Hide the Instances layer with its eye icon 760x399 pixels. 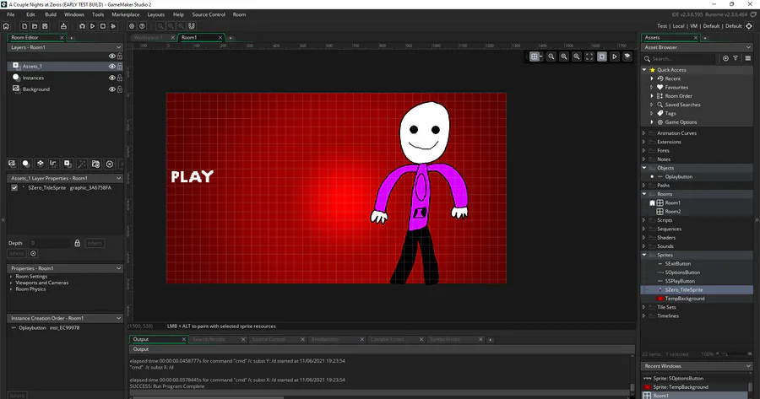(111, 78)
